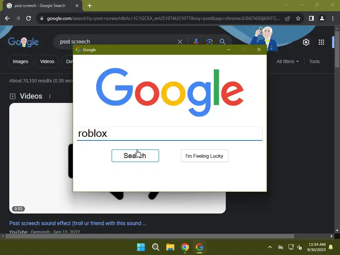
Task: Click the I'm Feeling Lucky button
Action: coord(205,156)
